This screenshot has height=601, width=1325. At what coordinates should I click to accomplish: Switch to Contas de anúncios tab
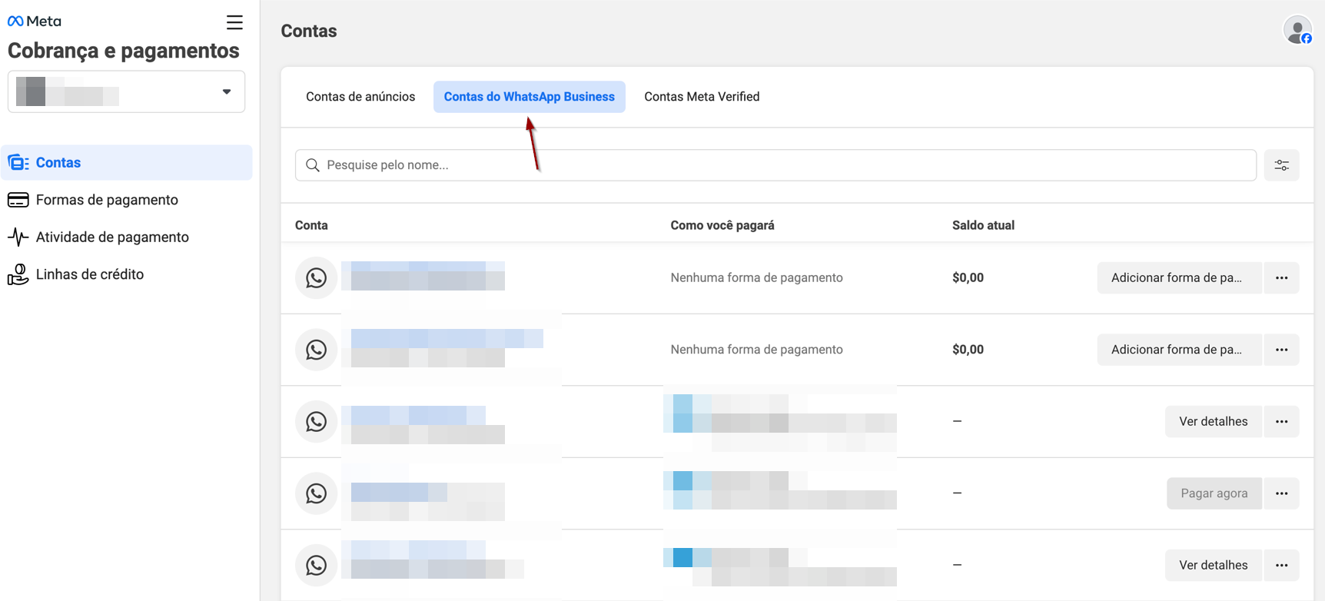(360, 97)
